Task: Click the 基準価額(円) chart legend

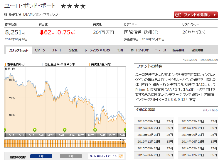Action: point(15,64)
